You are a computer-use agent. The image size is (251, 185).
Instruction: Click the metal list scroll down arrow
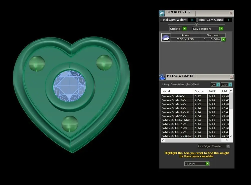pyautogui.click(x=231, y=136)
